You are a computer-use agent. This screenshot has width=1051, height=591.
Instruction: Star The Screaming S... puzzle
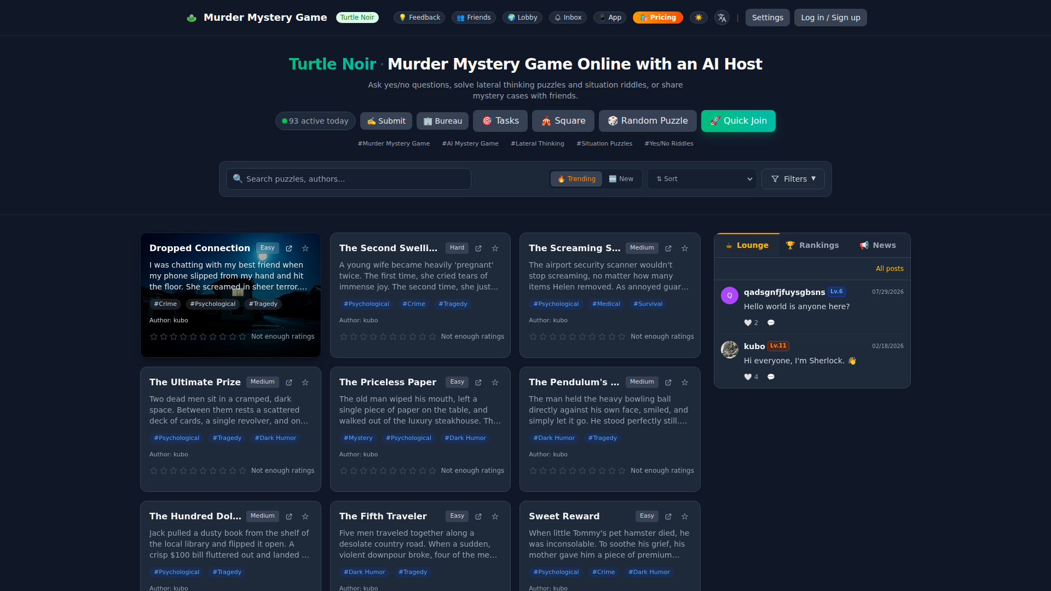(x=685, y=248)
